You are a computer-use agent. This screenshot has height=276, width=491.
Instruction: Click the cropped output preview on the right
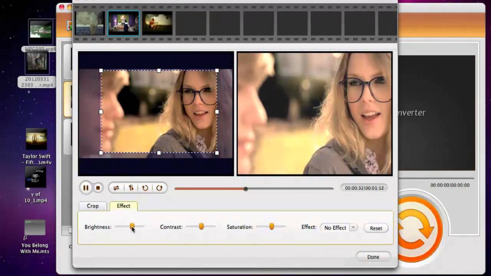point(315,113)
